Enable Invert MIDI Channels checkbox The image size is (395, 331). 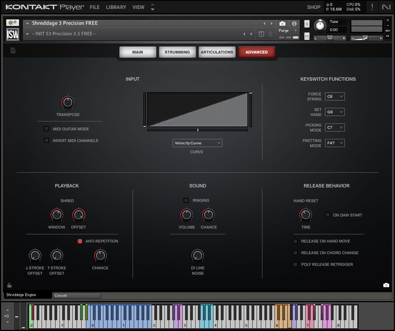click(46, 140)
